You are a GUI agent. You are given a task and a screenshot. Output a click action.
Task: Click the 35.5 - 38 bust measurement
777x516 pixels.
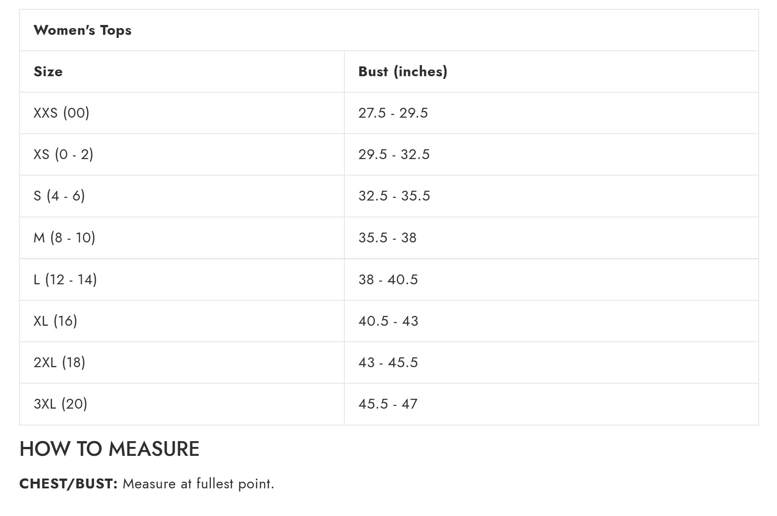click(x=387, y=238)
